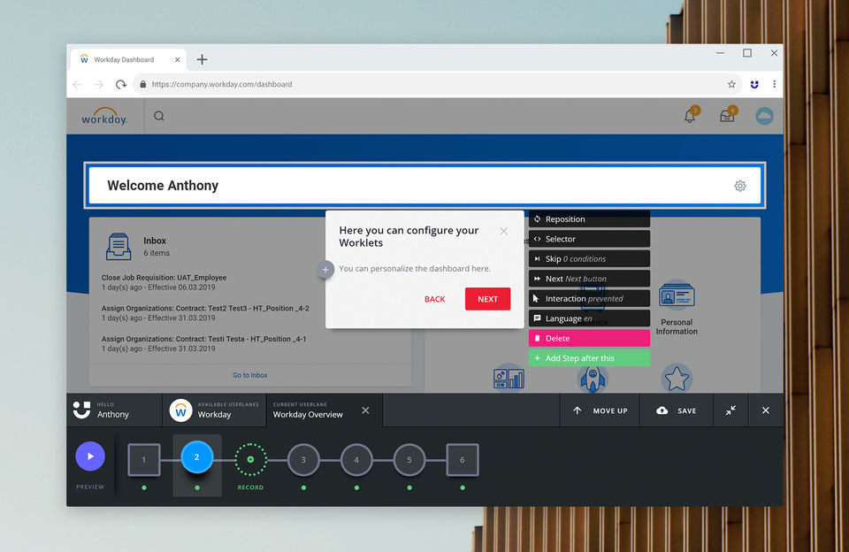Open the settings gear on Welcome banner

[740, 186]
